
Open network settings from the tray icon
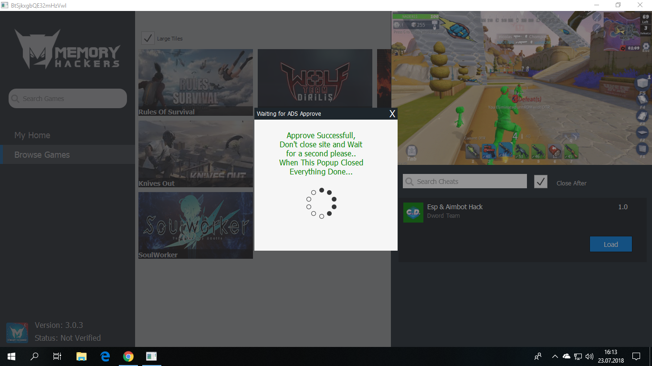pyautogui.click(x=578, y=356)
